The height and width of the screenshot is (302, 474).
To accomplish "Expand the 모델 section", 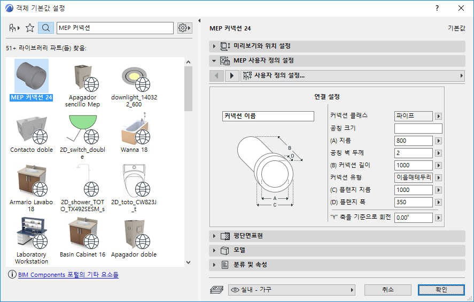I will click(214, 250).
